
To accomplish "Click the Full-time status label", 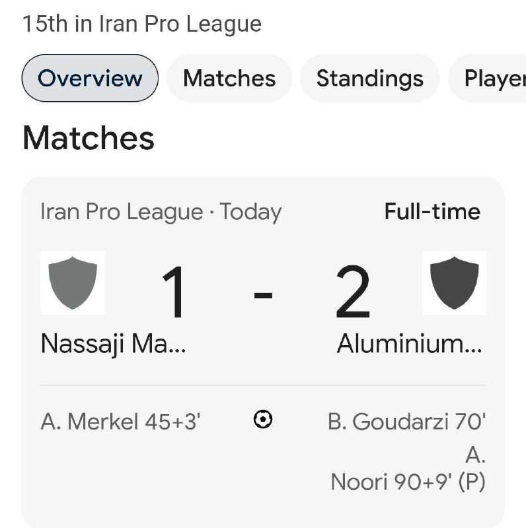I will point(432,211).
